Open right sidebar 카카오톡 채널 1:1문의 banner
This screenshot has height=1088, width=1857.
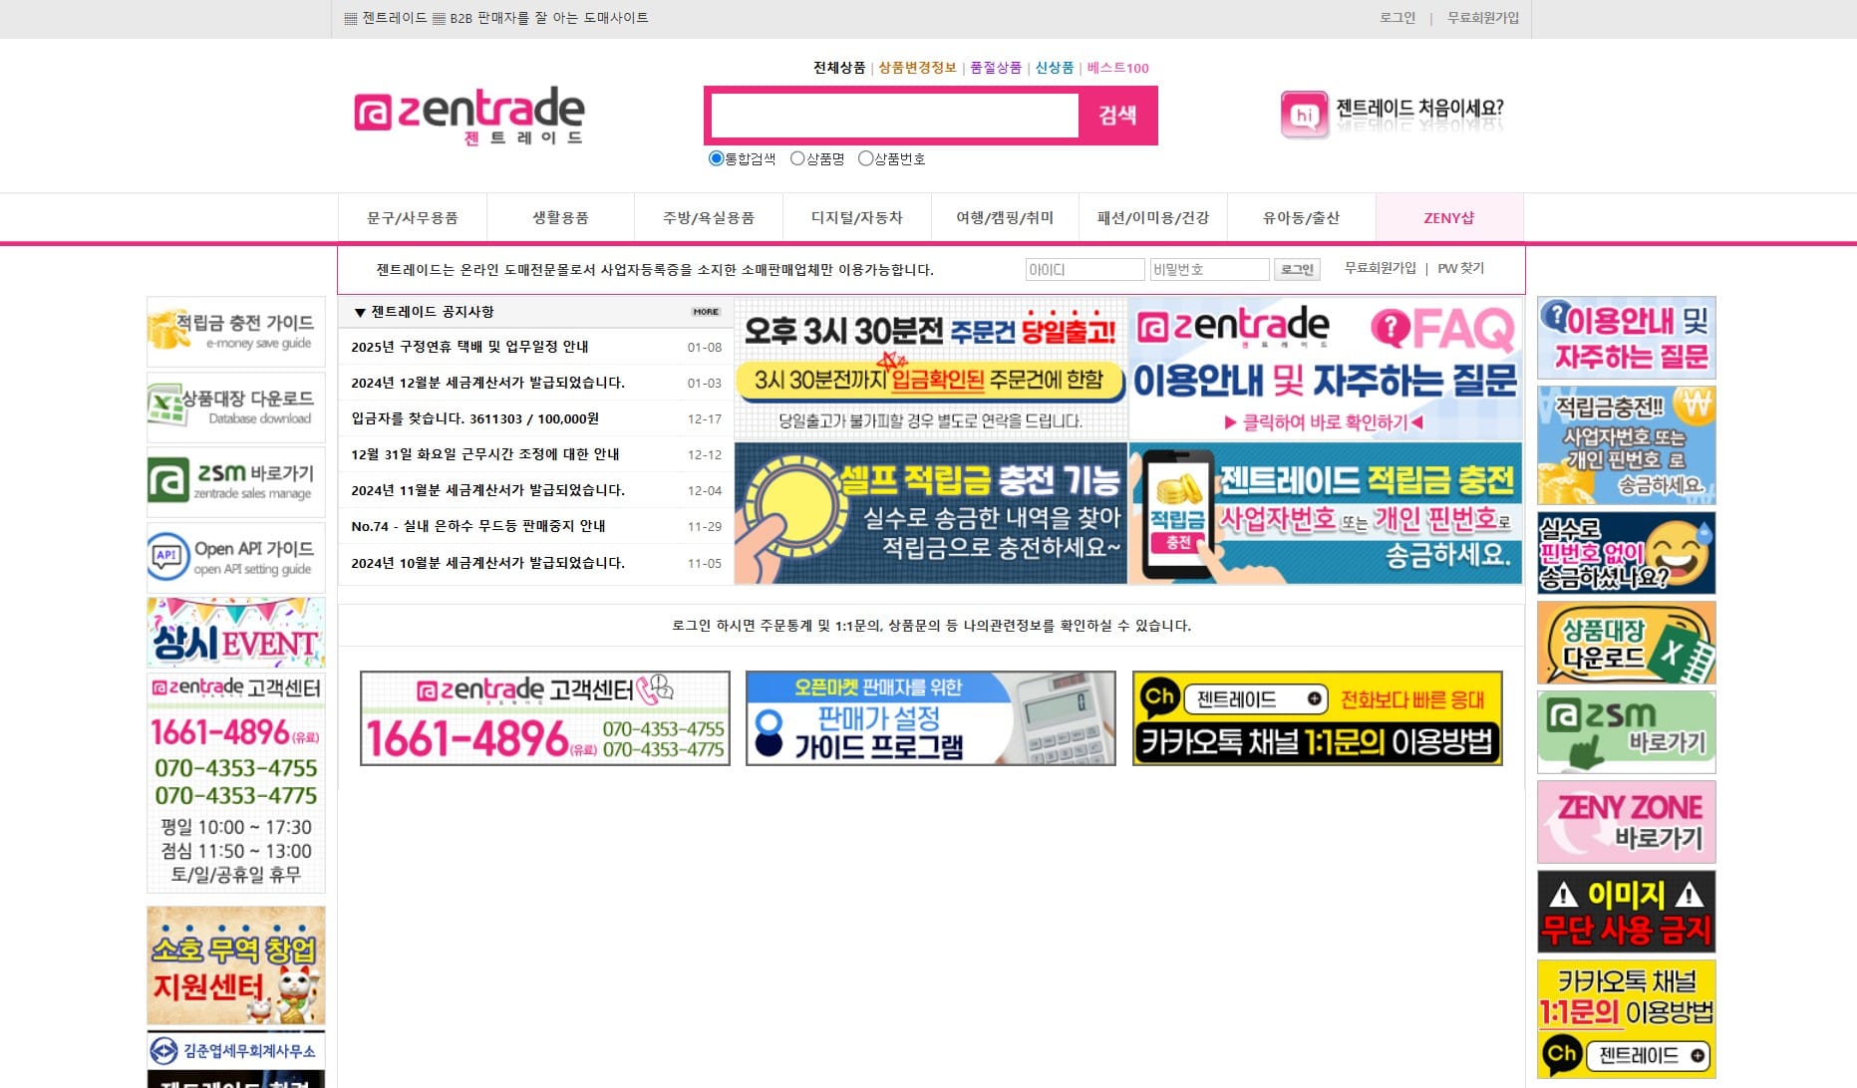coord(1627,1019)
